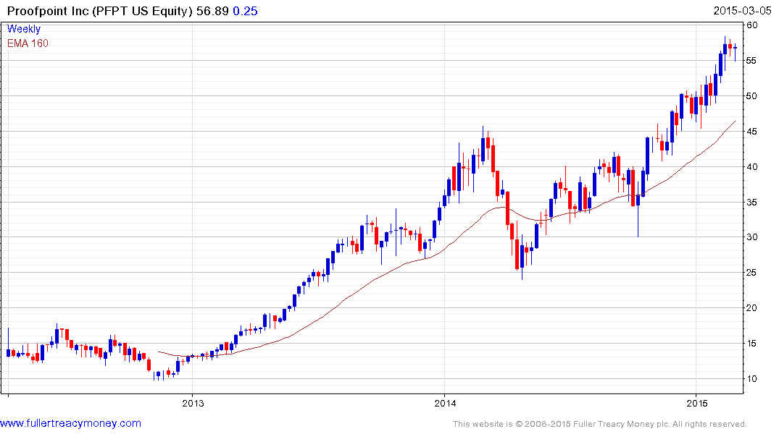Click the 45 price axis label

(752, 132)
